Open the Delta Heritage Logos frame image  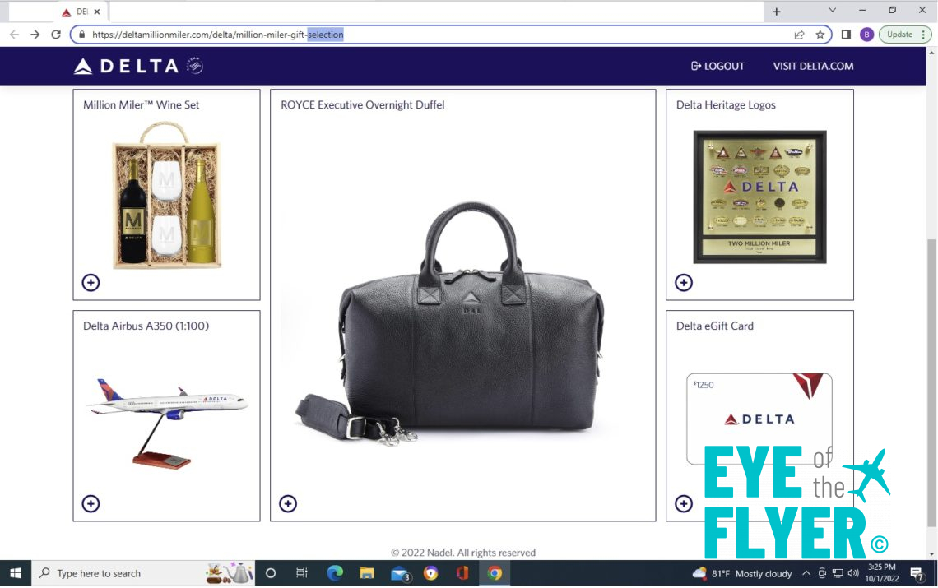759,197
